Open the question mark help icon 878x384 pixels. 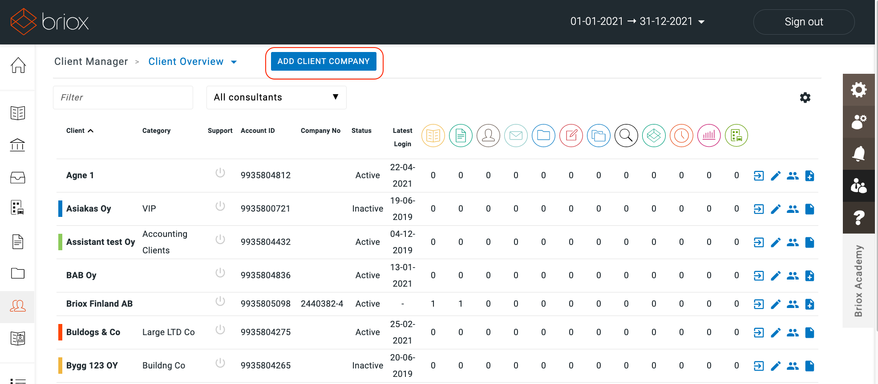[858, 218]
